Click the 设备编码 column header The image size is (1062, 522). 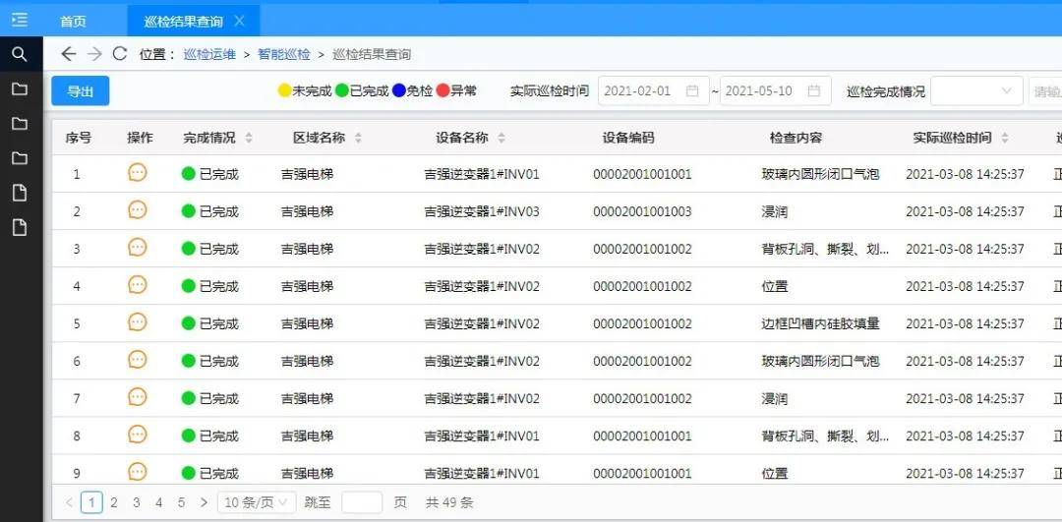click(x=628, y=138)
